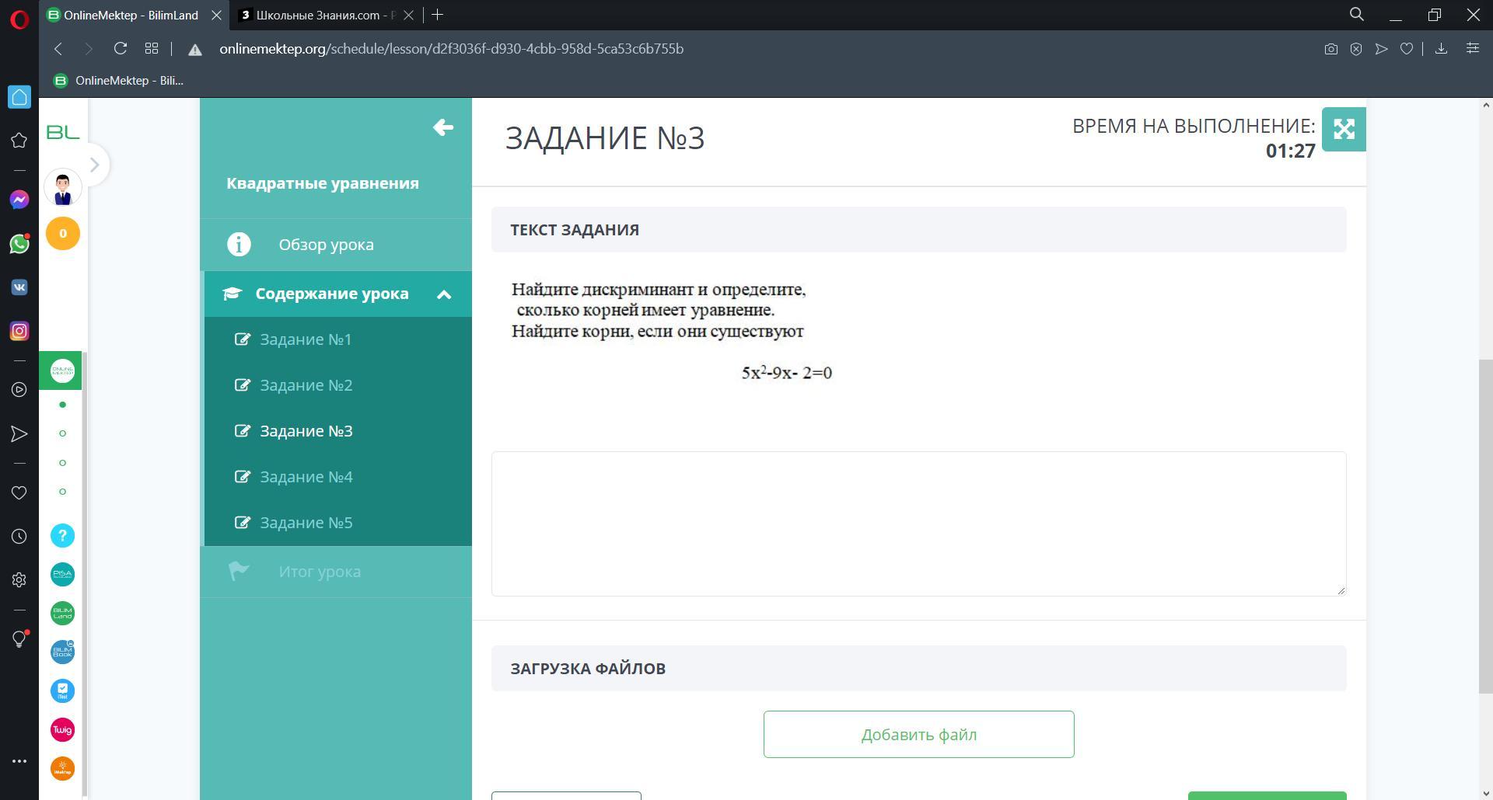Open Opera sidebar settings gear
The height and width of the screenshot is (800, 1493).
[x=19, y=580]
